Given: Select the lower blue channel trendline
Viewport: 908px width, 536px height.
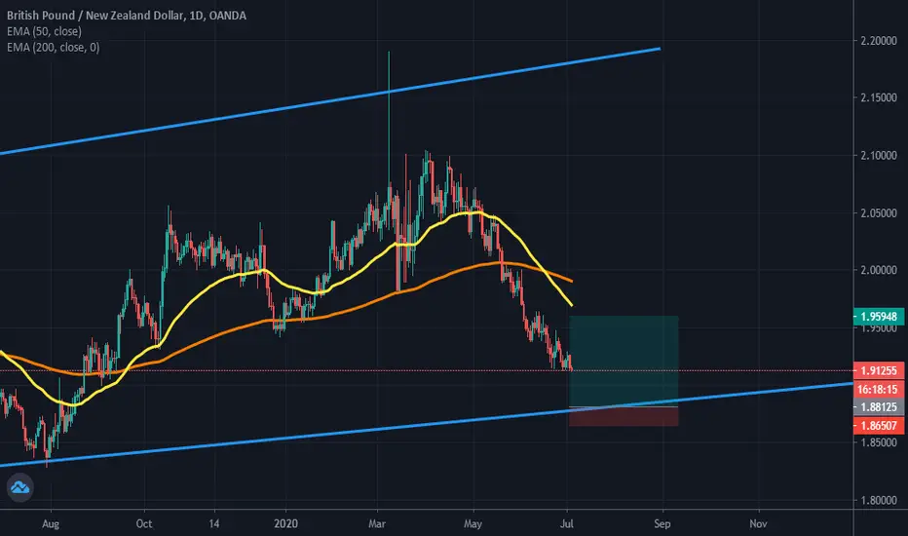Looking at the screenshot, I should pos(426,424).
